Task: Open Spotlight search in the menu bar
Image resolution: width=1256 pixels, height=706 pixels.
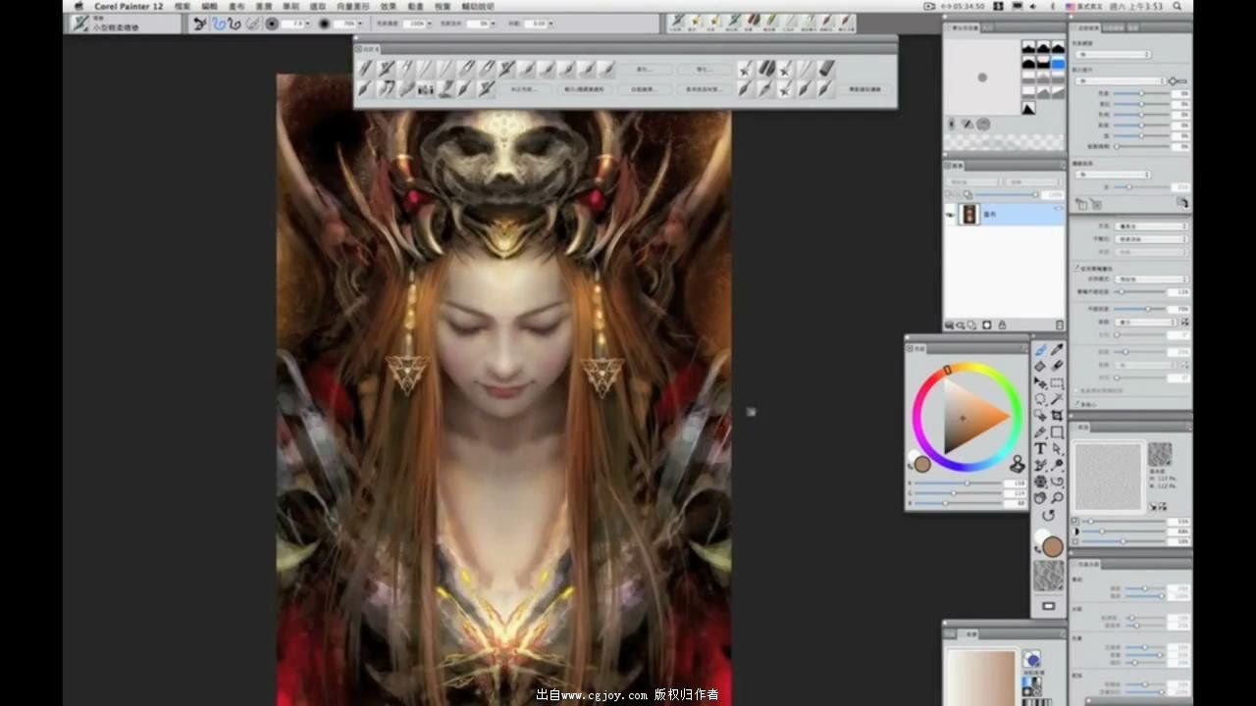Action: click(1177, 6)
